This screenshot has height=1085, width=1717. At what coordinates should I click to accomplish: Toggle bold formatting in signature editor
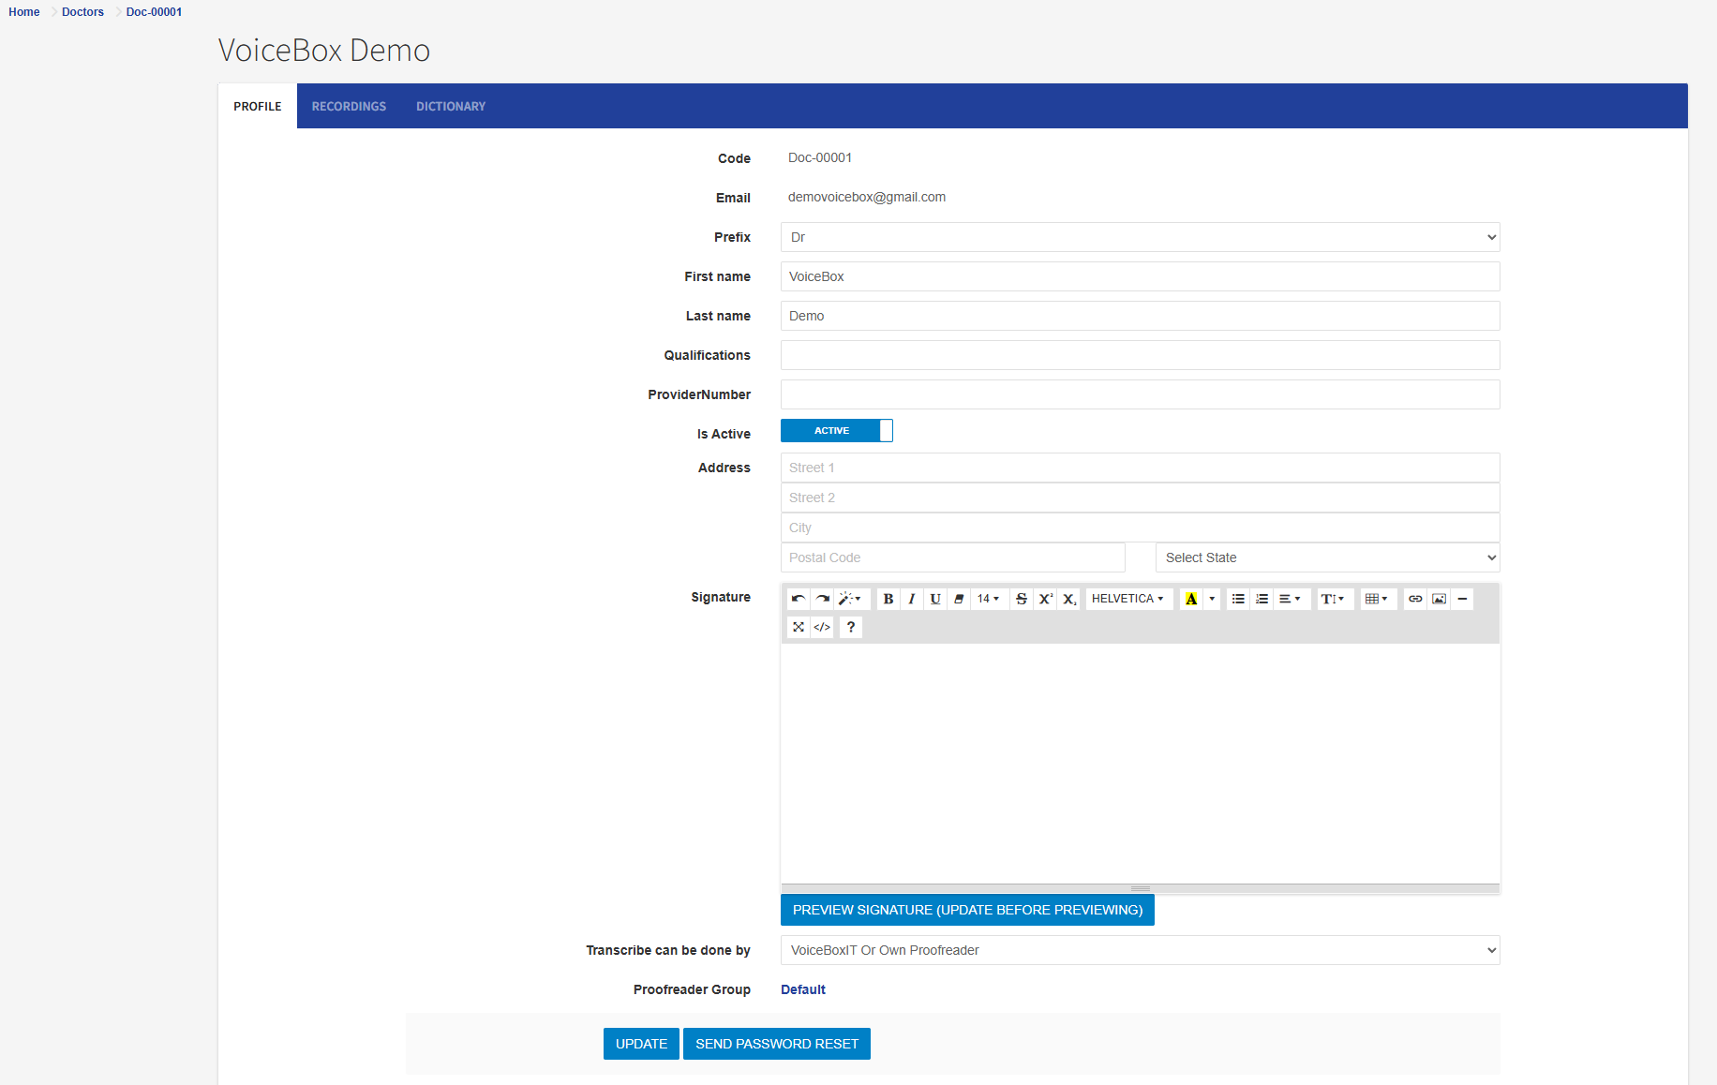point(888,599)
